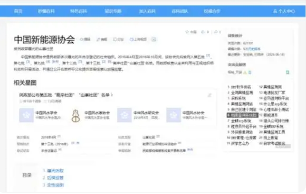The image size is (306, 194).
Task: Open 个人中心 user icon at top right
Action: click(x=275, y=11)
